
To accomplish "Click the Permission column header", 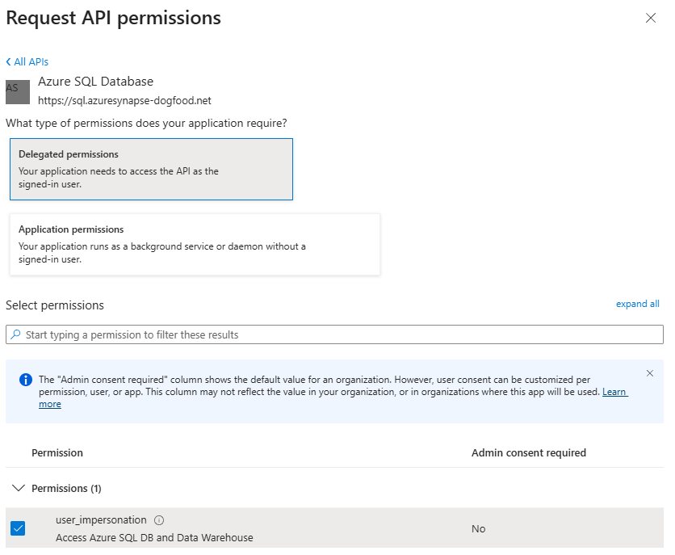I will coord(57,452).
